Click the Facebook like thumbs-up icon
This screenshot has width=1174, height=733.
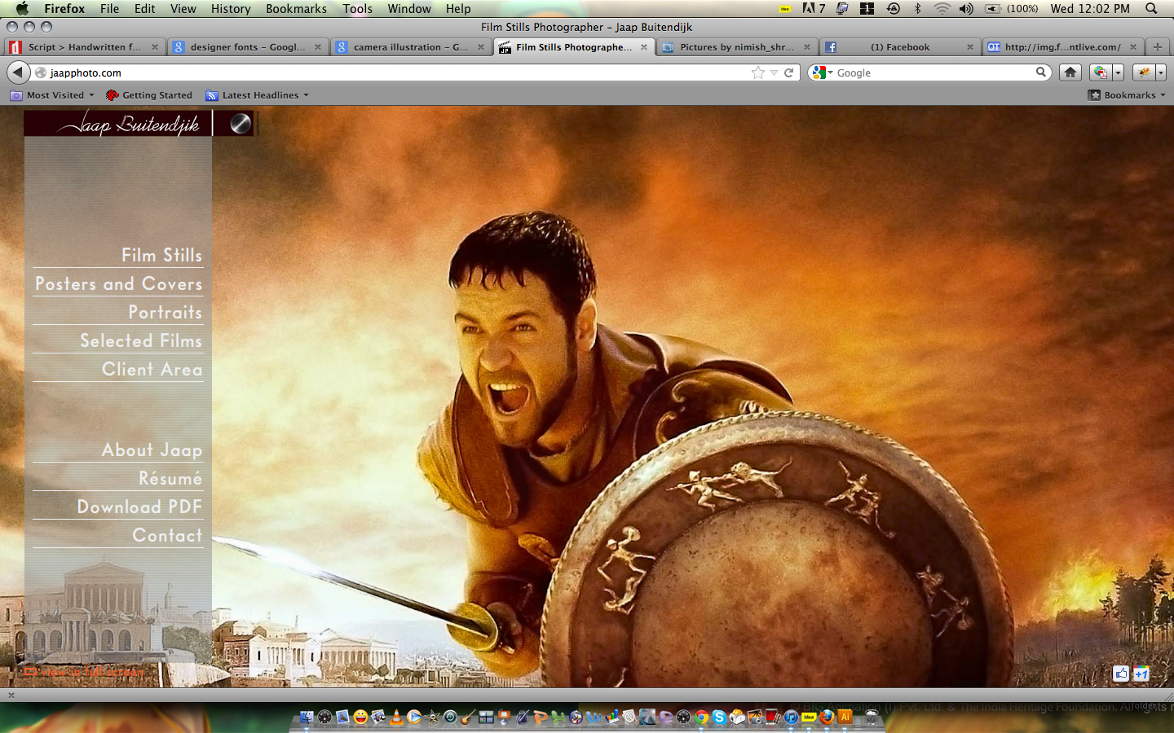pos(1121,674)
